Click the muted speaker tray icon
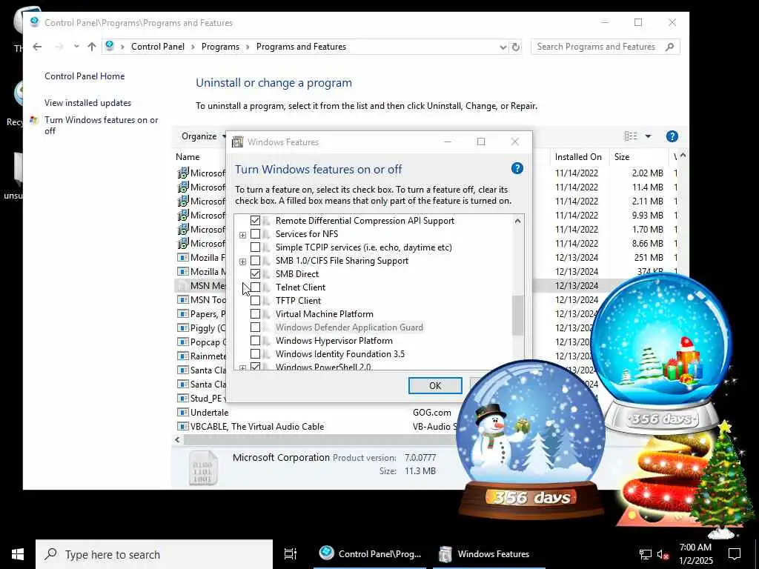759x569 pixels. (663, 554)
